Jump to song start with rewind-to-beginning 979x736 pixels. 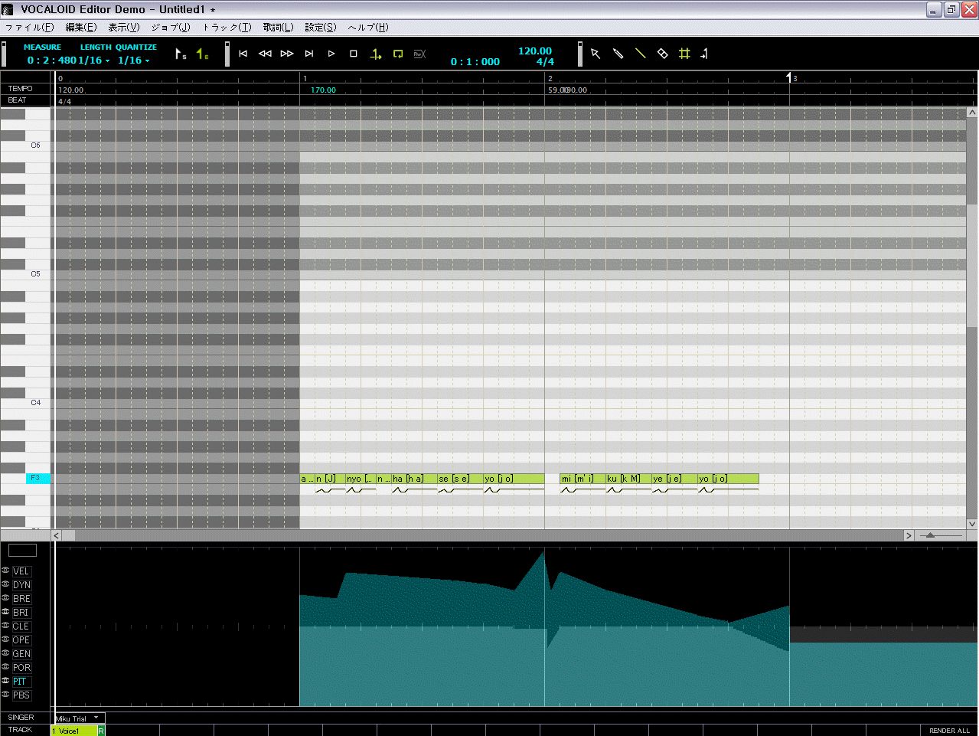(x=243, y=54)
